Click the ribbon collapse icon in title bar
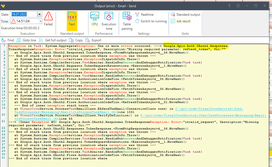The height and width of the screenshot is (167, 272). (x=238, y=6)
